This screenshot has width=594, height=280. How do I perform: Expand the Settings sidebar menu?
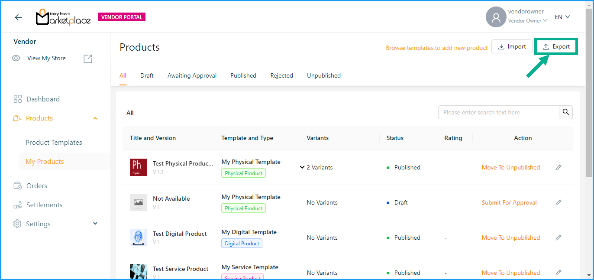[x=95, y=224]
